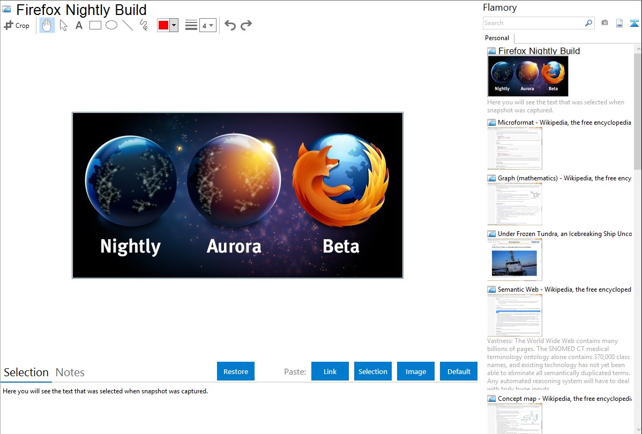Screen dimensions: 642x434
Task: Open Concept map Wikipedia snapshot title
Action: point(564,398)
